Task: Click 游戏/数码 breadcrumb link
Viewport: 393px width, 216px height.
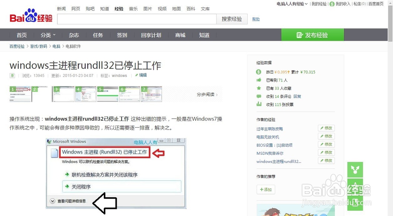Action: point(39,46)
